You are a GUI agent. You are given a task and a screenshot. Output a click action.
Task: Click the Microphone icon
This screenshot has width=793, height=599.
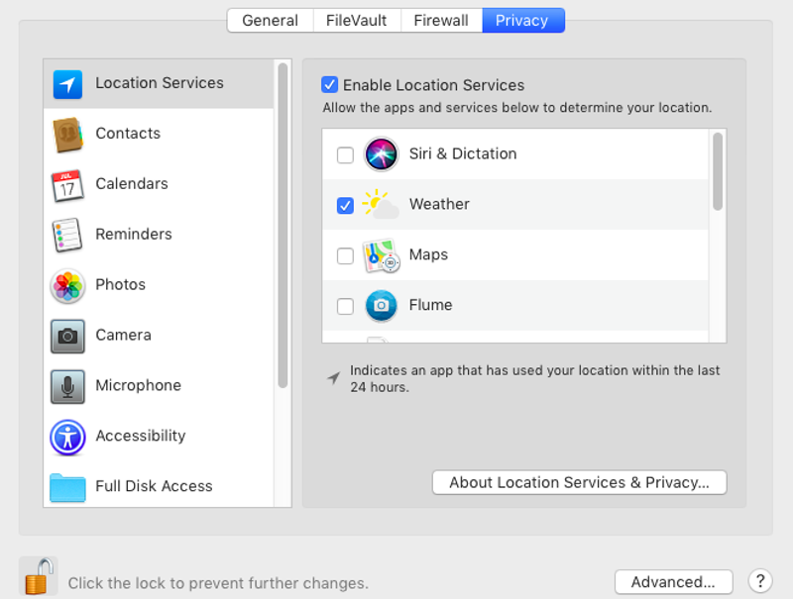[x=66, y=386]
